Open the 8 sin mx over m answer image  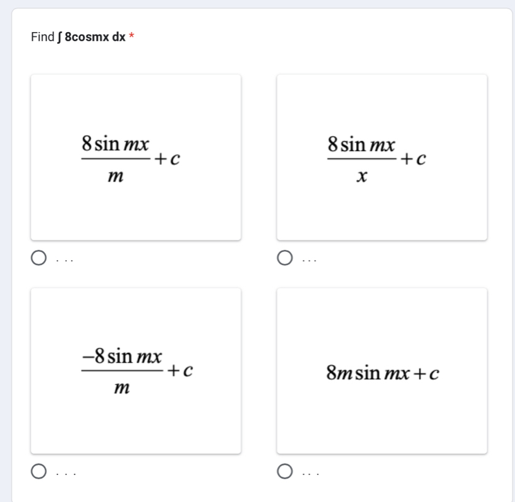click(136, 158)
